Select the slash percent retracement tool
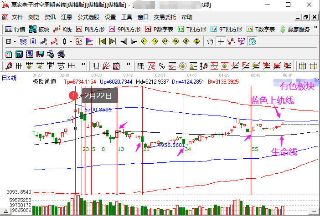The image size is (320, 216). click(x=151, y=66)
